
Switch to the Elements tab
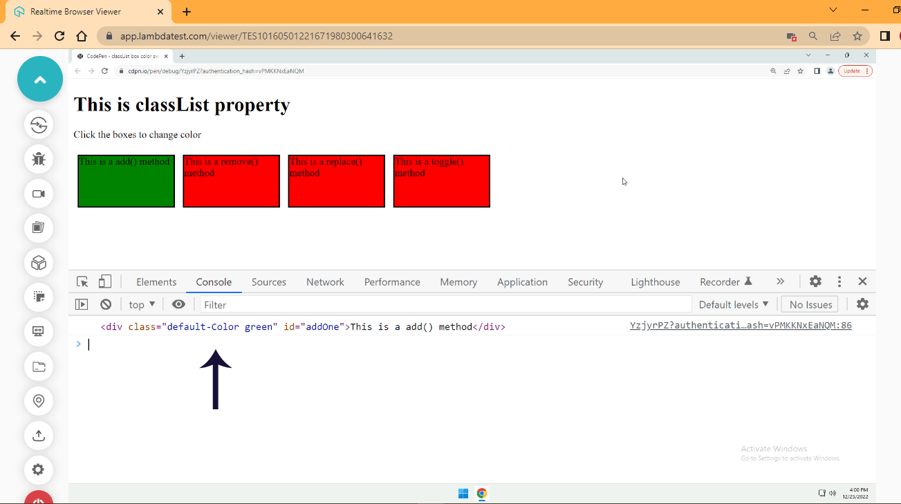click(x=156, y=281)
